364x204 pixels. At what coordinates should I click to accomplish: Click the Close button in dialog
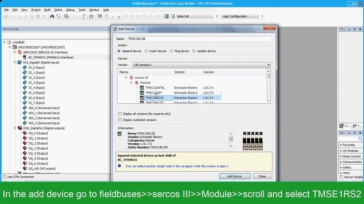[262, 176]
